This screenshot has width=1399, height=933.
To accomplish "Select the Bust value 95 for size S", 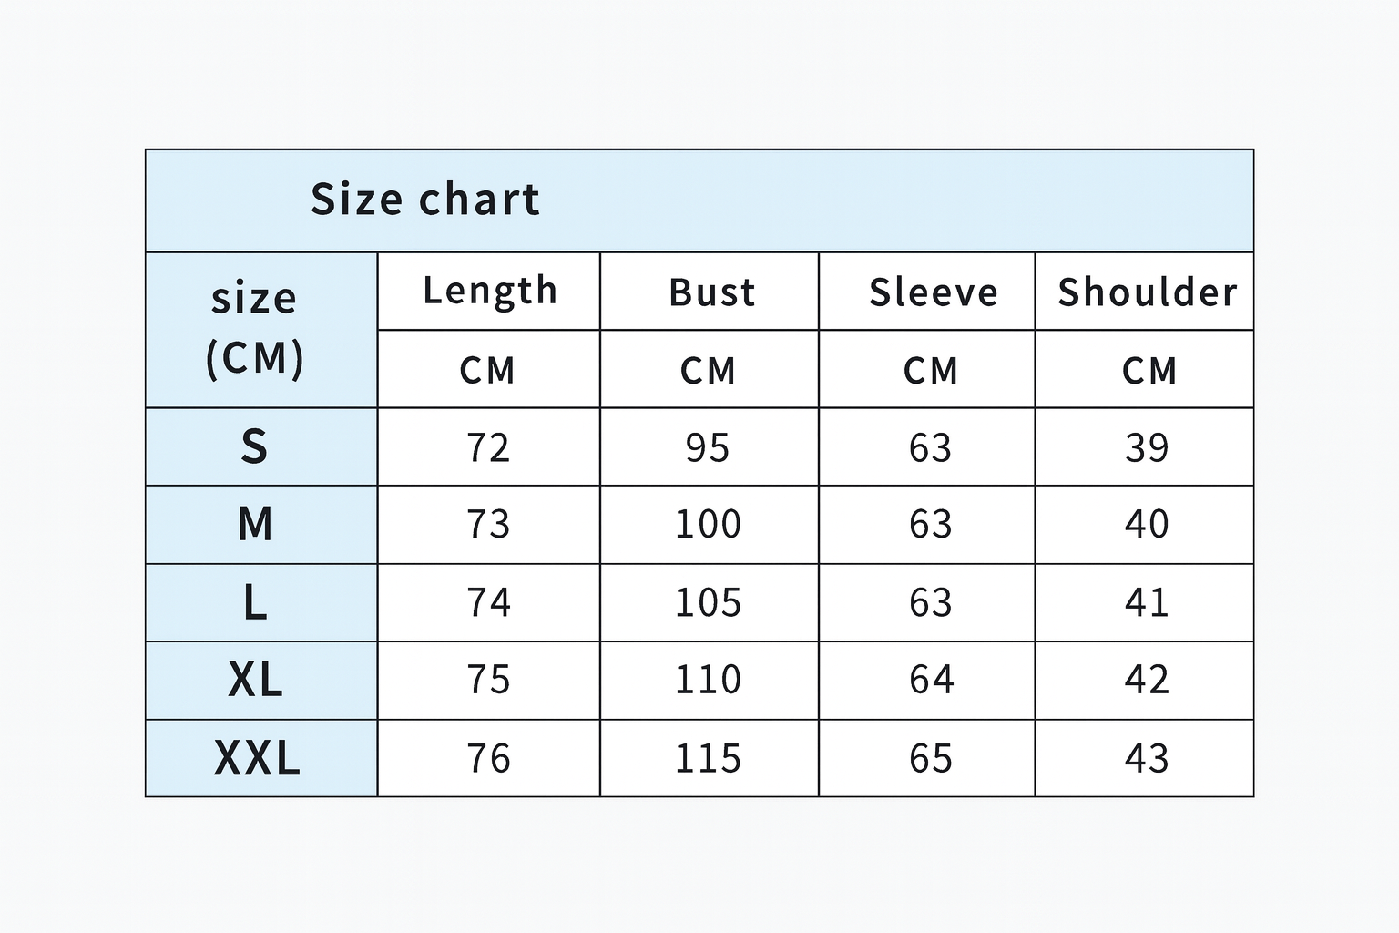I will coord(708,447).
